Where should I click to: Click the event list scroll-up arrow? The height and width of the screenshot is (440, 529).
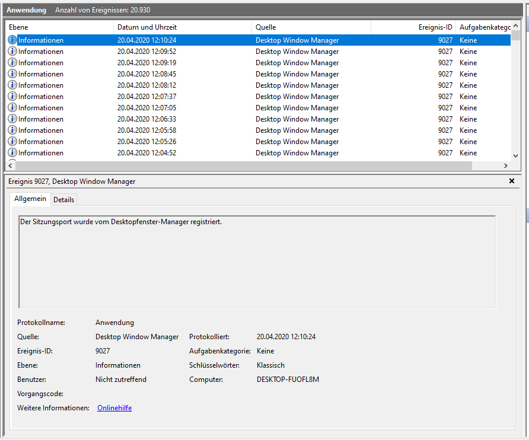tap(515, 25)
